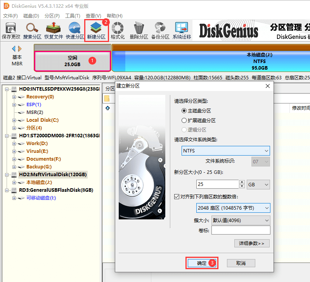Open the 文件(F) menu

10,16
